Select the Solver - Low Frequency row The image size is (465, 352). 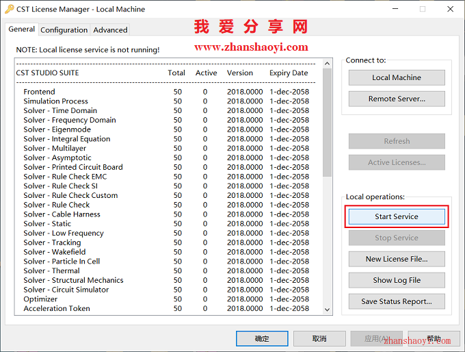[166, 233]
